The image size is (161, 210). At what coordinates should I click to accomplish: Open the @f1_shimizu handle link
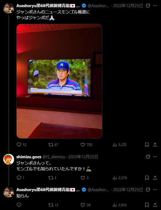(x=54, y=157)
